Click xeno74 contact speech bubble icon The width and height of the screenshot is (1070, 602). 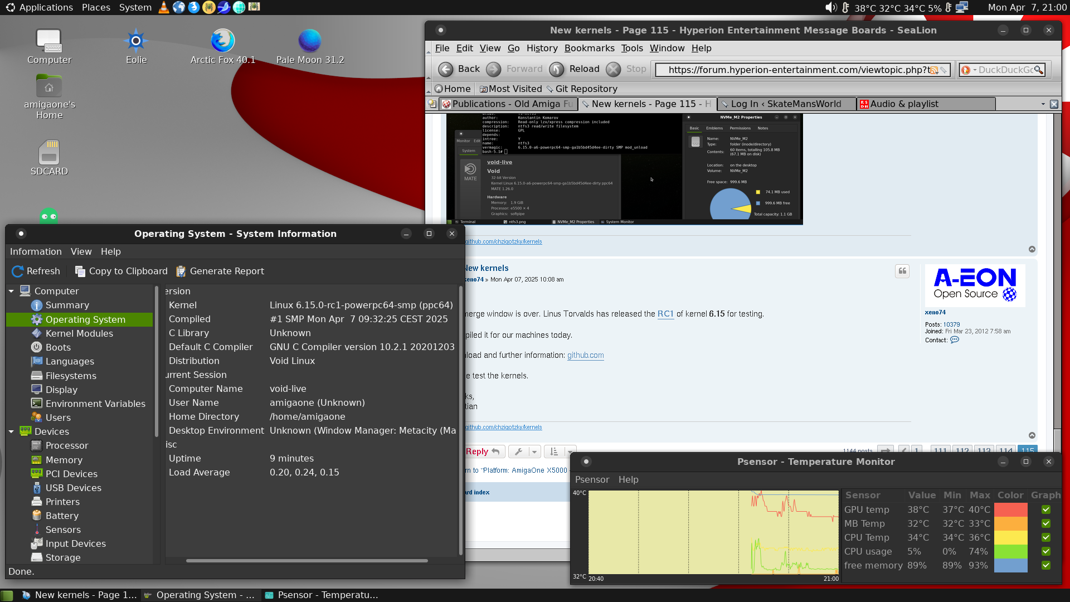pyautogui.click(x=955, y=340)
